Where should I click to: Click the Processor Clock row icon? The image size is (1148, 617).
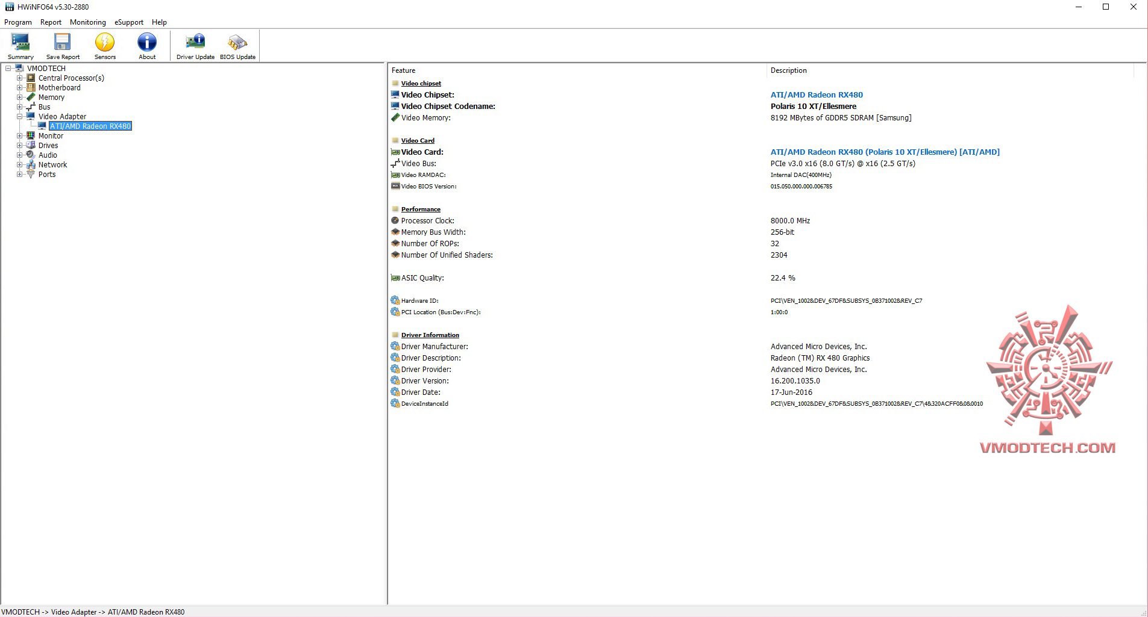[x=395, y=220]
